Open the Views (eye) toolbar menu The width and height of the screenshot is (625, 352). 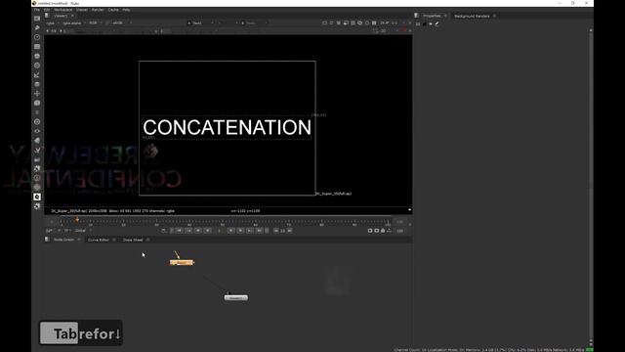[37, 131]
